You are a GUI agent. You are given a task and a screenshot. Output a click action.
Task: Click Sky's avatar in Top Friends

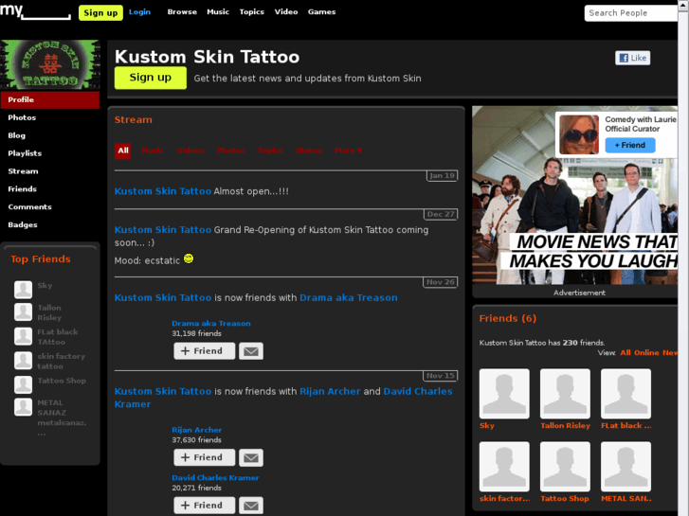click(23, 290)
